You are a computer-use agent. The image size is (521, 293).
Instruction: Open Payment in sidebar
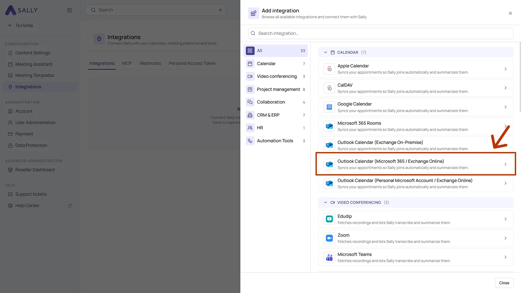coord(40,134)
